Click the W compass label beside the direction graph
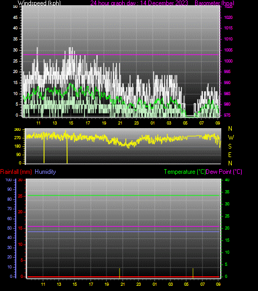 pos(231,138)
